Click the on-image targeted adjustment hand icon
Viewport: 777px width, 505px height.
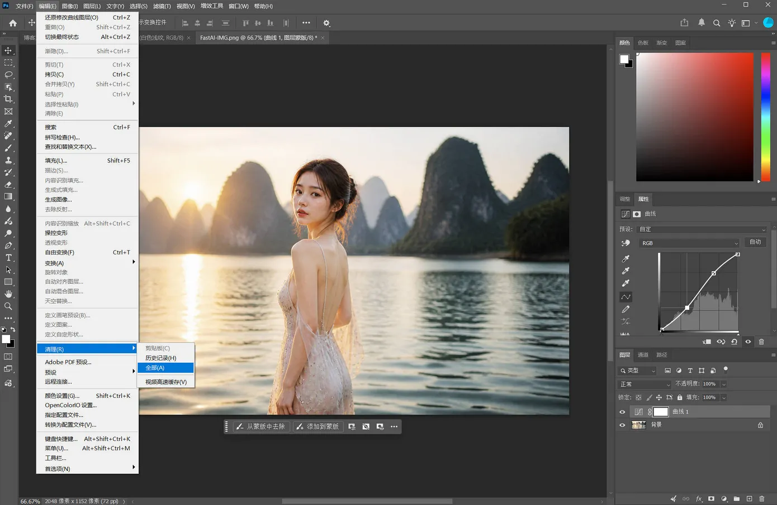(626, 243)
